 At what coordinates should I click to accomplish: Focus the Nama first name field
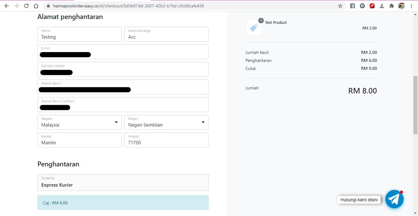pos(80,34)
